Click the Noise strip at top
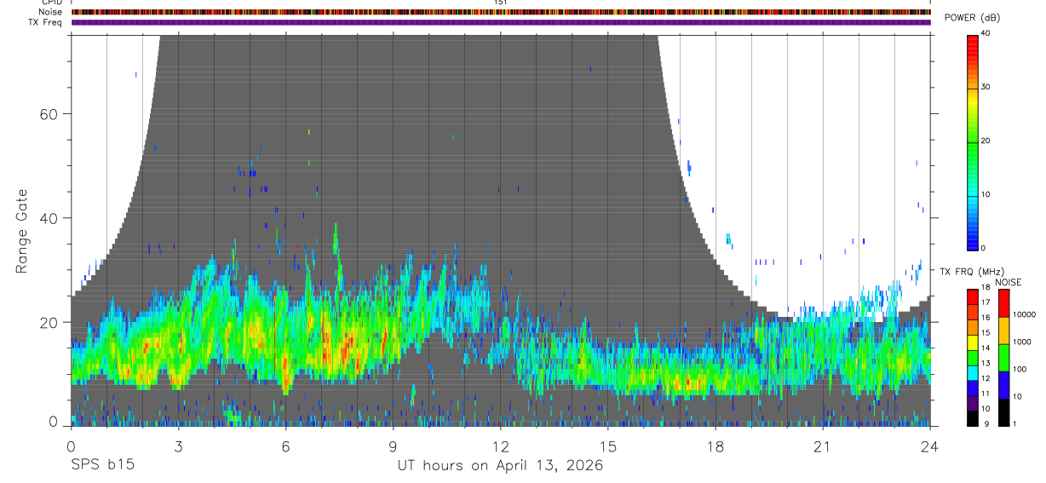 [x=501, y=12]
